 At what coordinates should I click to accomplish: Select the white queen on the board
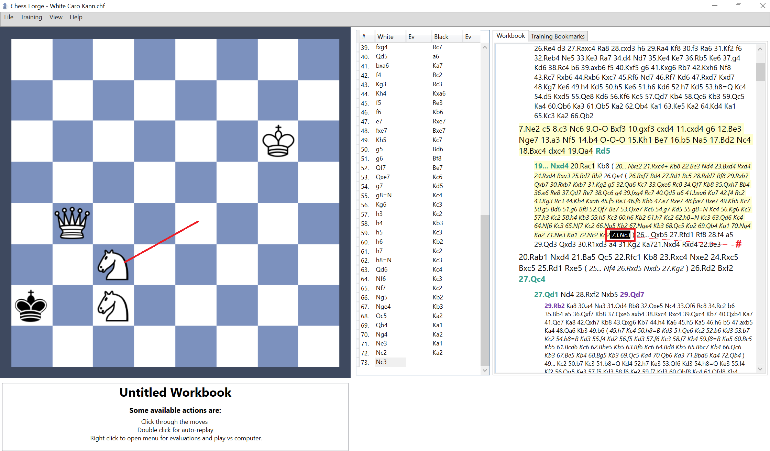(x=72, y=224)
